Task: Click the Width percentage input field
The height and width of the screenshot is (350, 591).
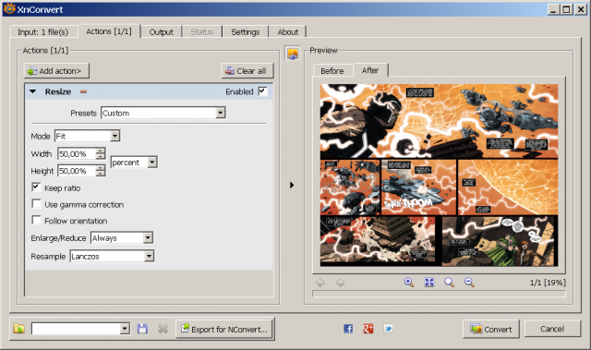Action: [x=77, y=153]
